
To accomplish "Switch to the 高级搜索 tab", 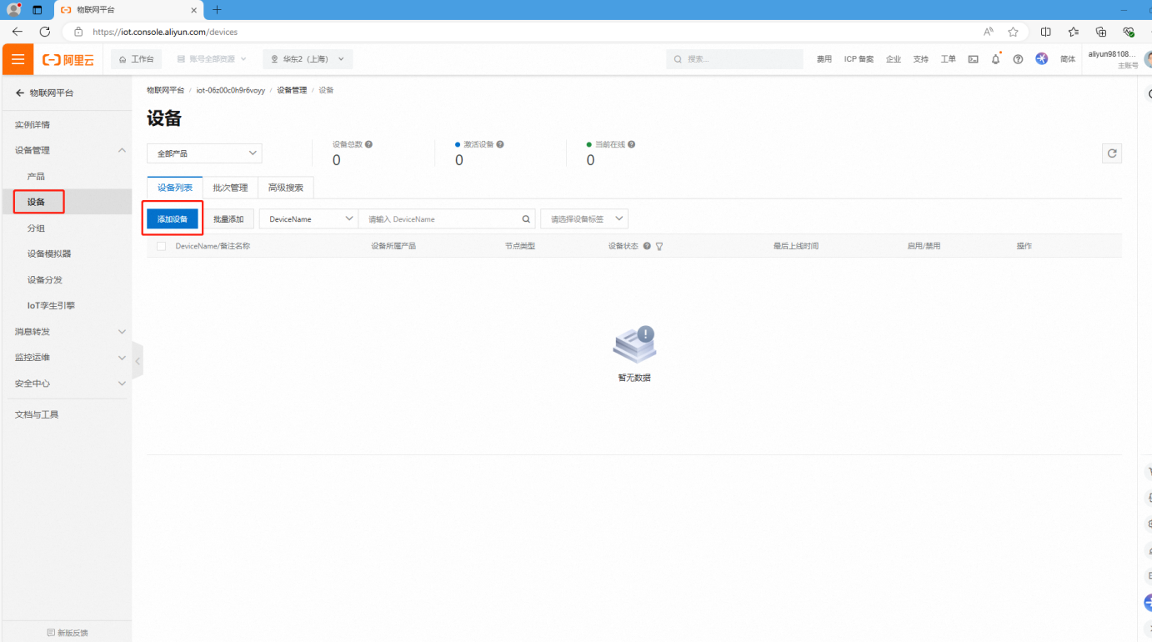I will tap(286, 188).
